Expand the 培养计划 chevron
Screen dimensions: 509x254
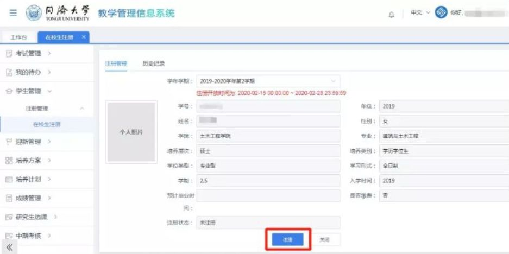[x=49, y=179]
